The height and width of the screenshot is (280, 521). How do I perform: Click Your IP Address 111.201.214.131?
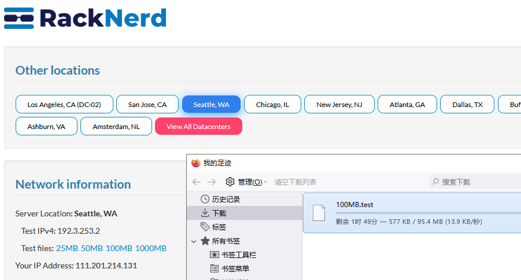[106, 266]
